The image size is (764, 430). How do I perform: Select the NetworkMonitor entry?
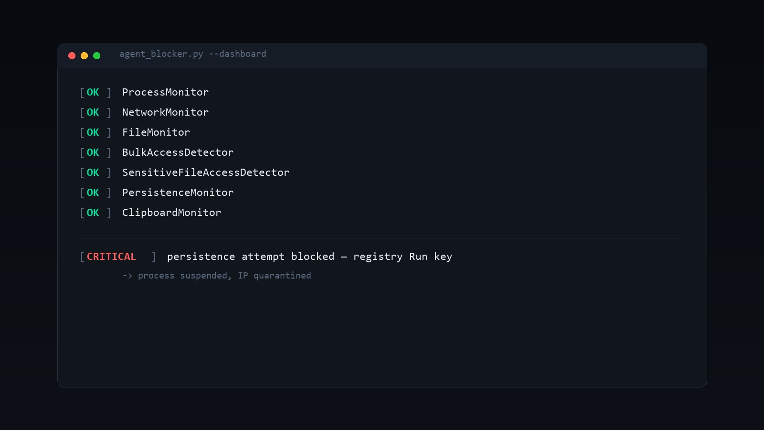tap(165, 112)
